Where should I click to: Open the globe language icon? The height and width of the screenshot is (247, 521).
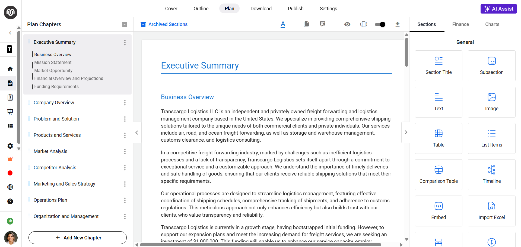pos(10,187)
